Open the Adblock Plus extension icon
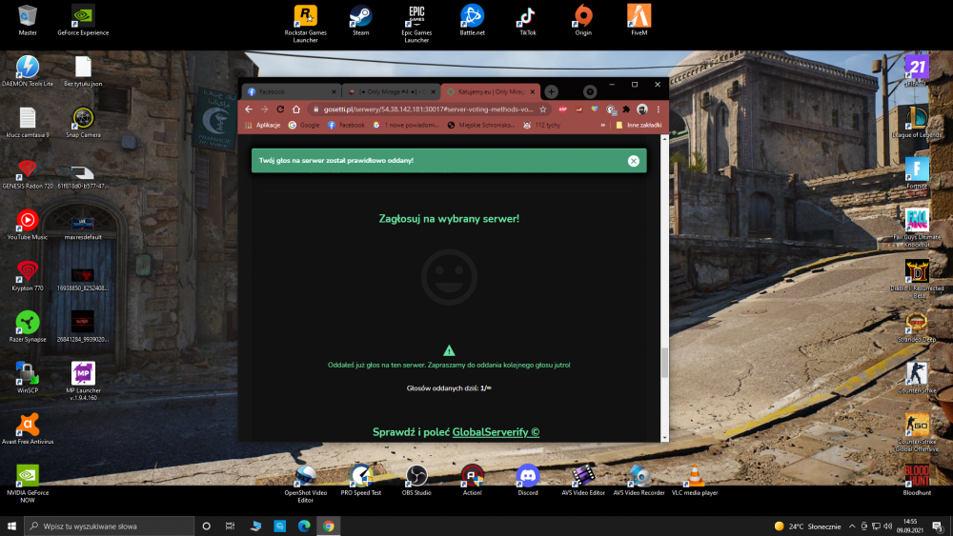Screen dimensions: 953x536 [563, 109]
